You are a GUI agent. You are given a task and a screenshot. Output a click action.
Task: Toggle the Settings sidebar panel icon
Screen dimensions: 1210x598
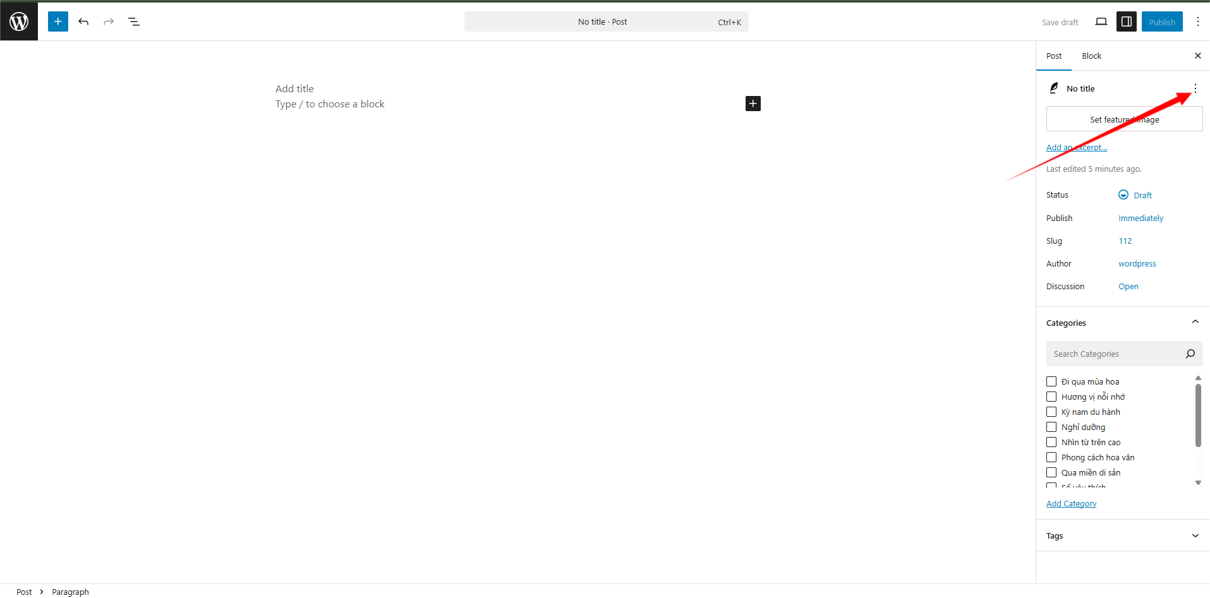click(x=1127, y=21)
